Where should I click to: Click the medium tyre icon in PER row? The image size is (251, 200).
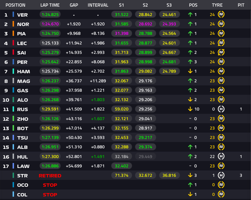tap(221, 62)
